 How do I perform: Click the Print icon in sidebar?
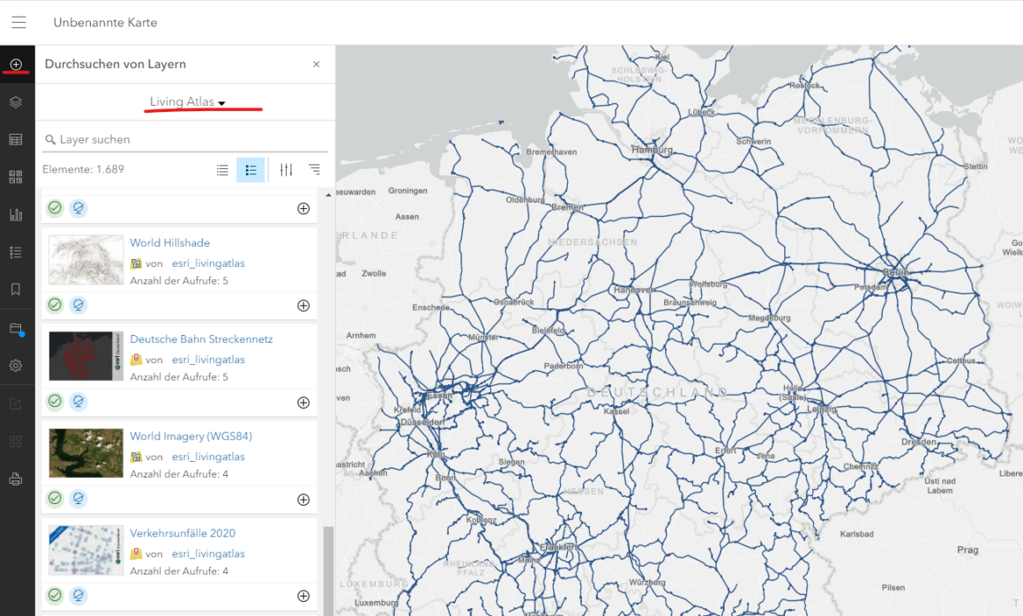(x=16, y=479)
